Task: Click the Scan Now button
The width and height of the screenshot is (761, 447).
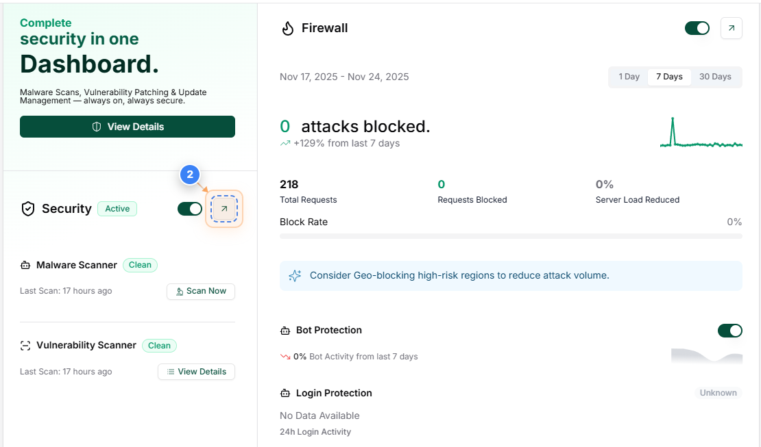Action: [x=201, y=292]
